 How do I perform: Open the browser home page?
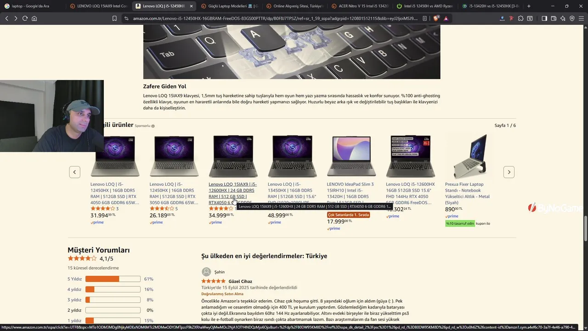pyautogui.click(x=34, y=18)
